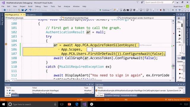190x107 pixels.
Task: Toggle pin on MainPage.xaml.cs tab
Action: click(21, 15)
